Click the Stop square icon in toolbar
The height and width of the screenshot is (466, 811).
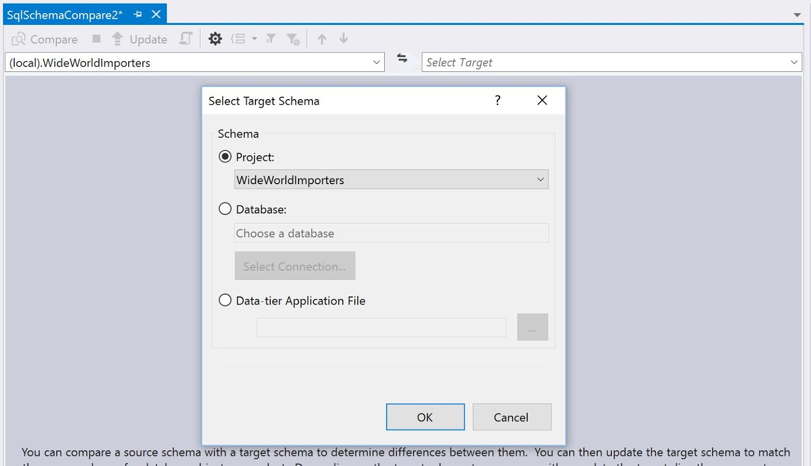pos(96,38)
